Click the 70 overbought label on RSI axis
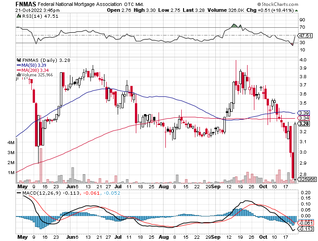The height and width of the screenshot is (241, 318). (x=302, y=27)
